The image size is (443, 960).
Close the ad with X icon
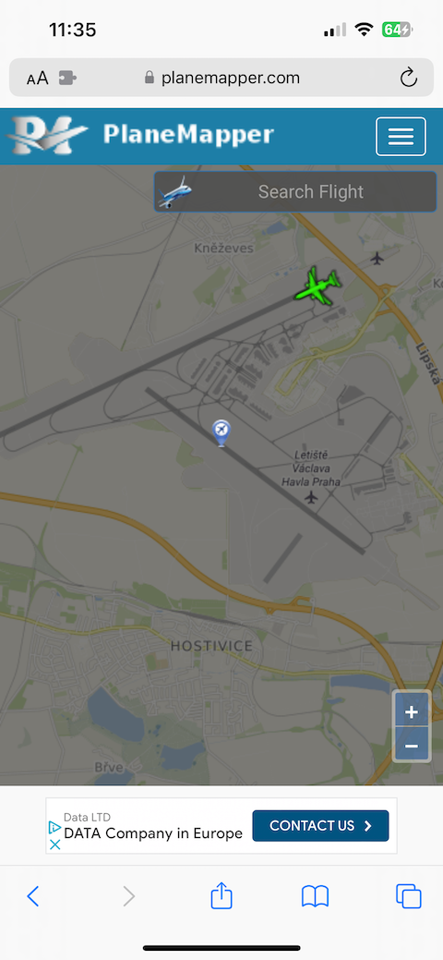[x=54, y=845]
